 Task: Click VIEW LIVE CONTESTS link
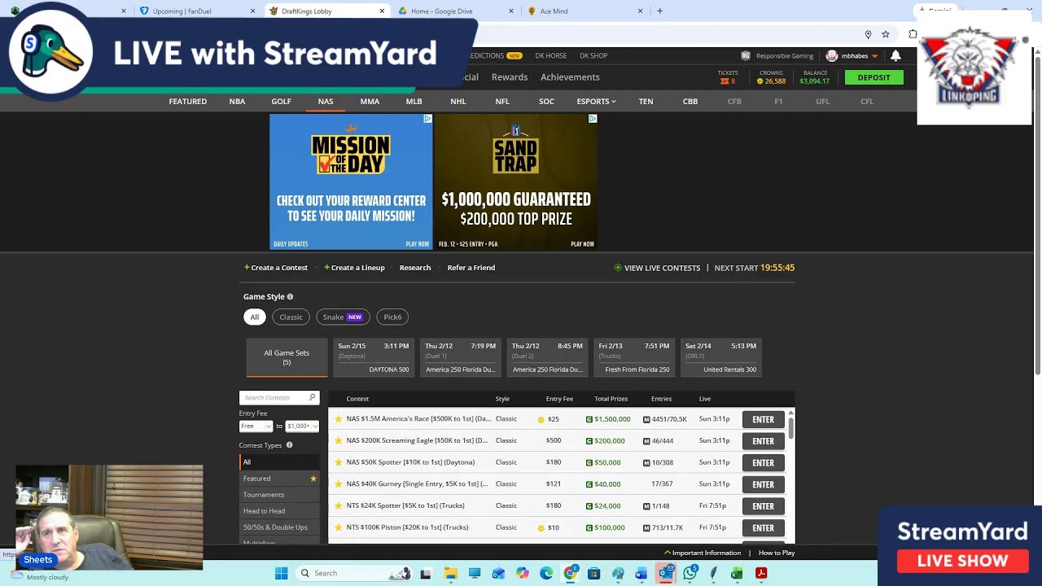click(657, 268)
